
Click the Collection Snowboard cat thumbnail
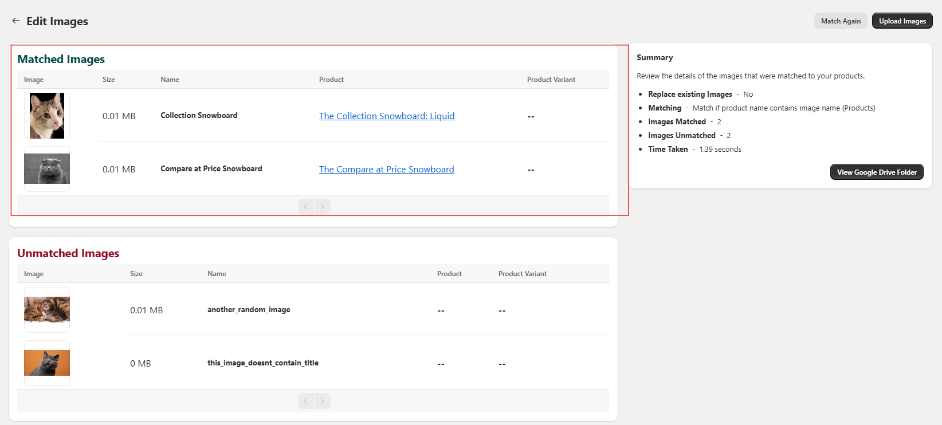point(47,116)
